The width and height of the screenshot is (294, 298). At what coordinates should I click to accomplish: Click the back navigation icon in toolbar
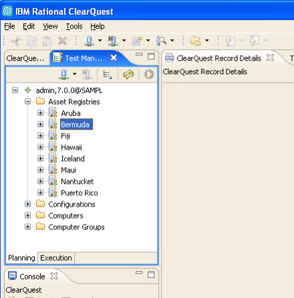230,41
